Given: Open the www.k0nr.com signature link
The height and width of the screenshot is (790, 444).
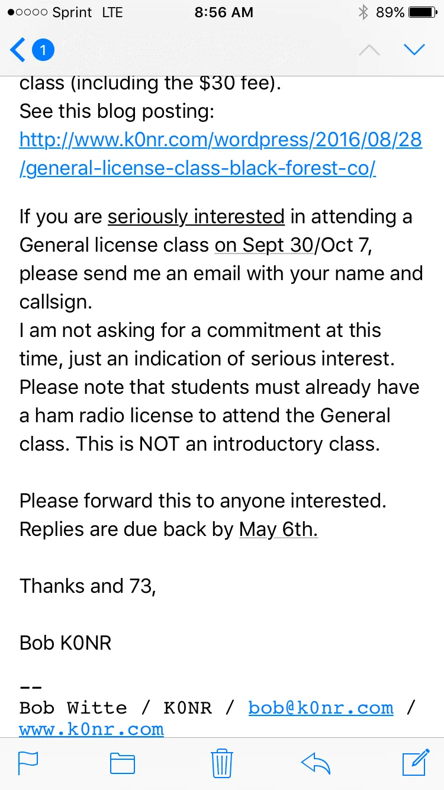Looking at the screenshot, I should click(x=92, y=729).
